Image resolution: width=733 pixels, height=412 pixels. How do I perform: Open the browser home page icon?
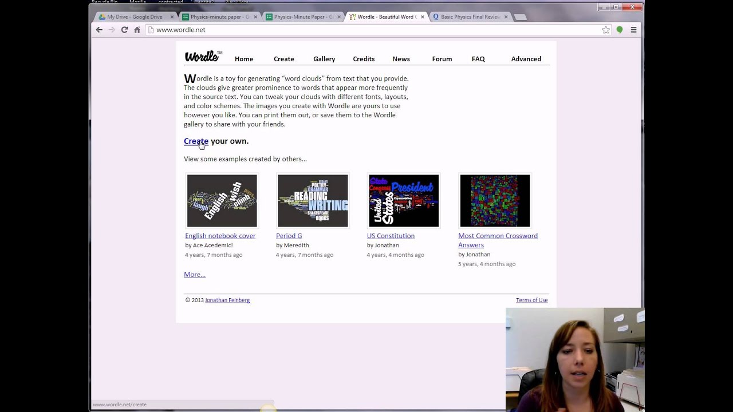137,30
